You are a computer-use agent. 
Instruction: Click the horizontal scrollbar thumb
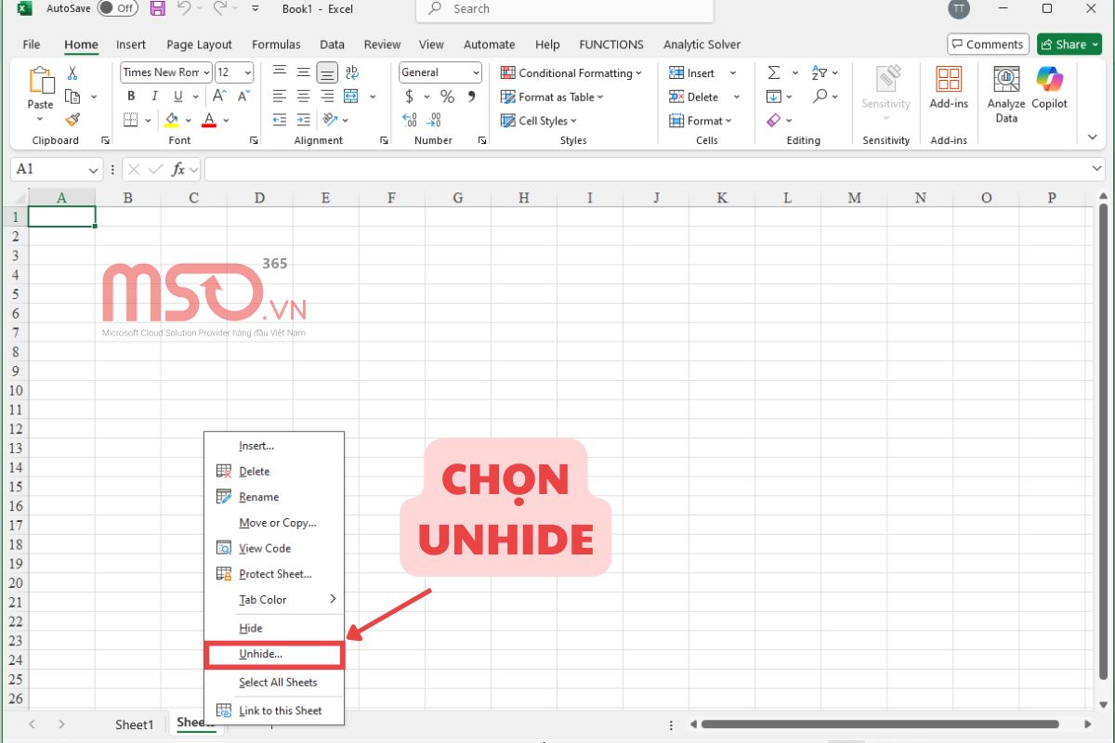(880, 724)
